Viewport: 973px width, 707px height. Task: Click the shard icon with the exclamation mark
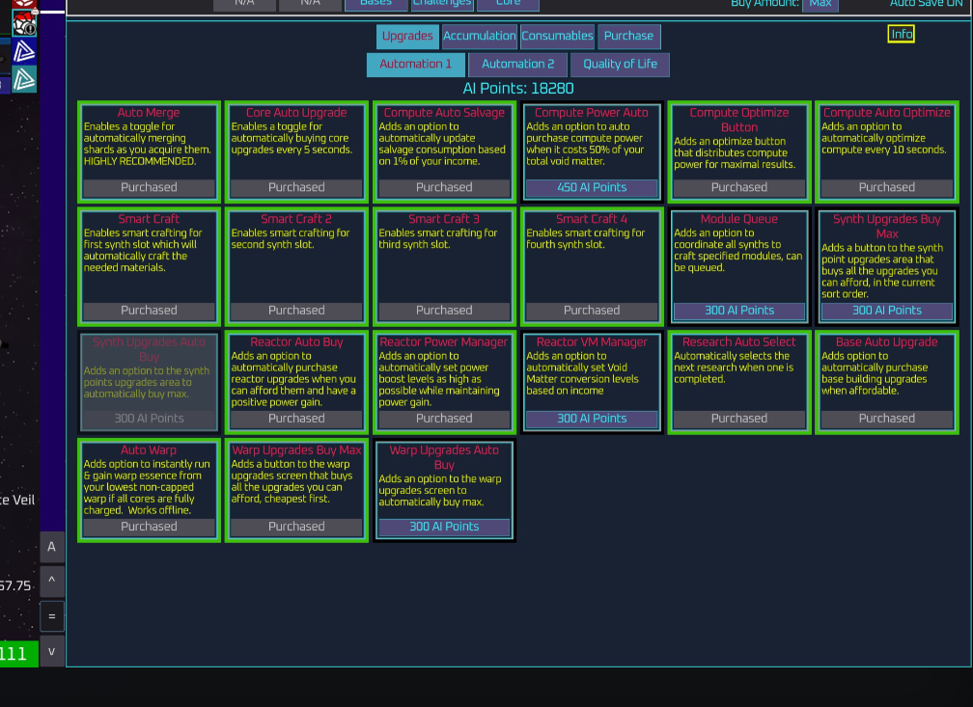[x=24, y=22]
